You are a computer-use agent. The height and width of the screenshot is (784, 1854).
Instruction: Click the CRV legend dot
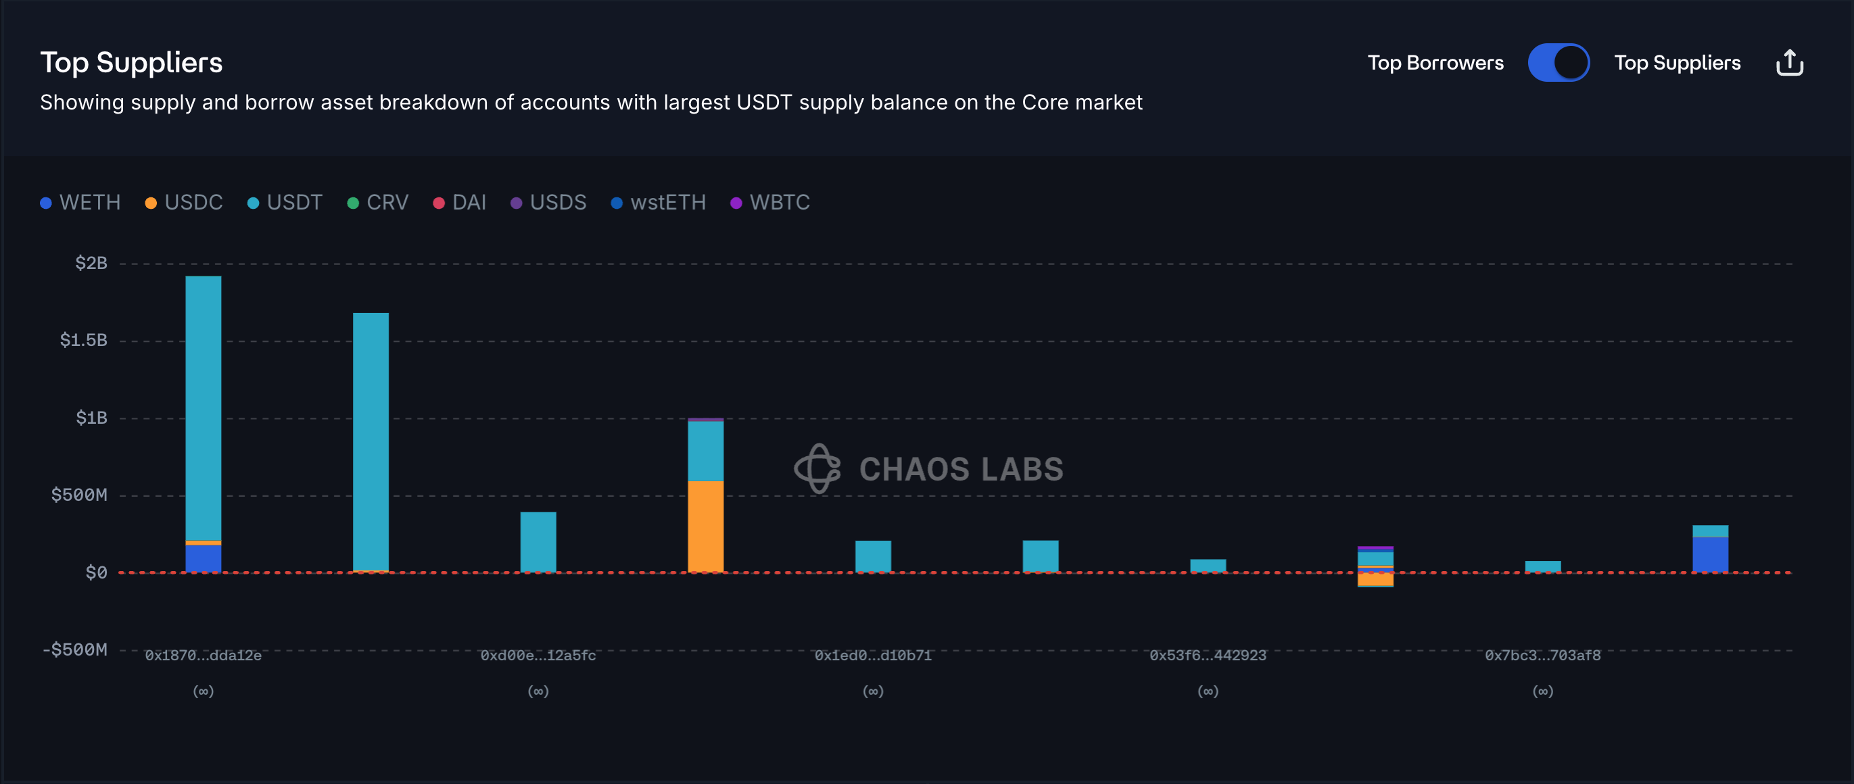tap(353, 203)
